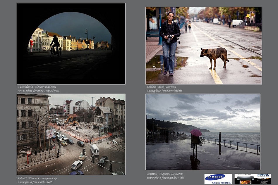This screenshot has width=278, height=185.
Task: Open the pink umbrella seaside photo
Action: [x=203, y=132]
